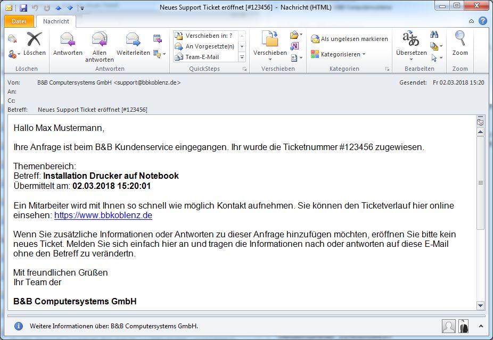Click the binoculars Find icon
The width and height of the screenshot is (493, 340).
434,35
